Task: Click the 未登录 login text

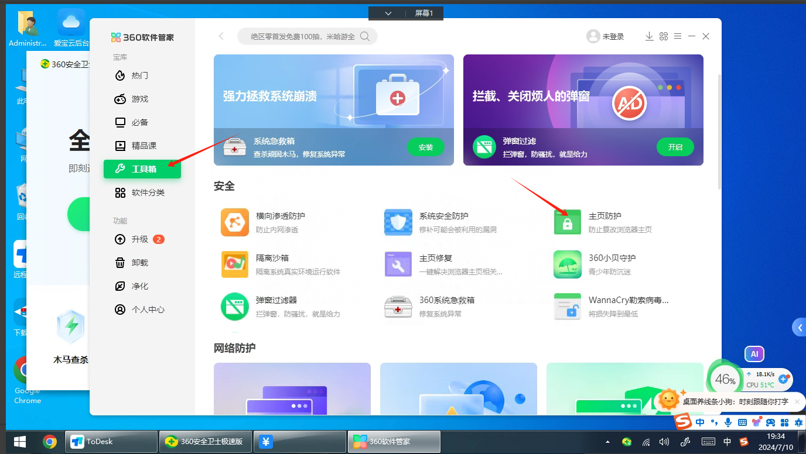Action: pyautogui.click(x=613, y=36)
